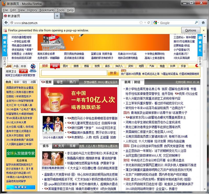Click the green 全球头发健康专家 banner
Screen dimensions: 209x196
tap(21, 153)
